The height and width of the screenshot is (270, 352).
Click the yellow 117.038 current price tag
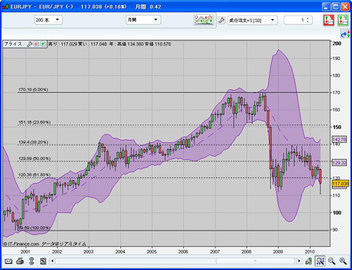(341, 184)
